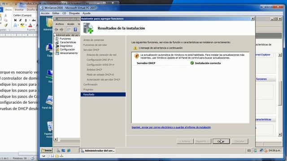Click scroll down arrow in server manager right pane

pyautogui.click(x=280, y=135)
